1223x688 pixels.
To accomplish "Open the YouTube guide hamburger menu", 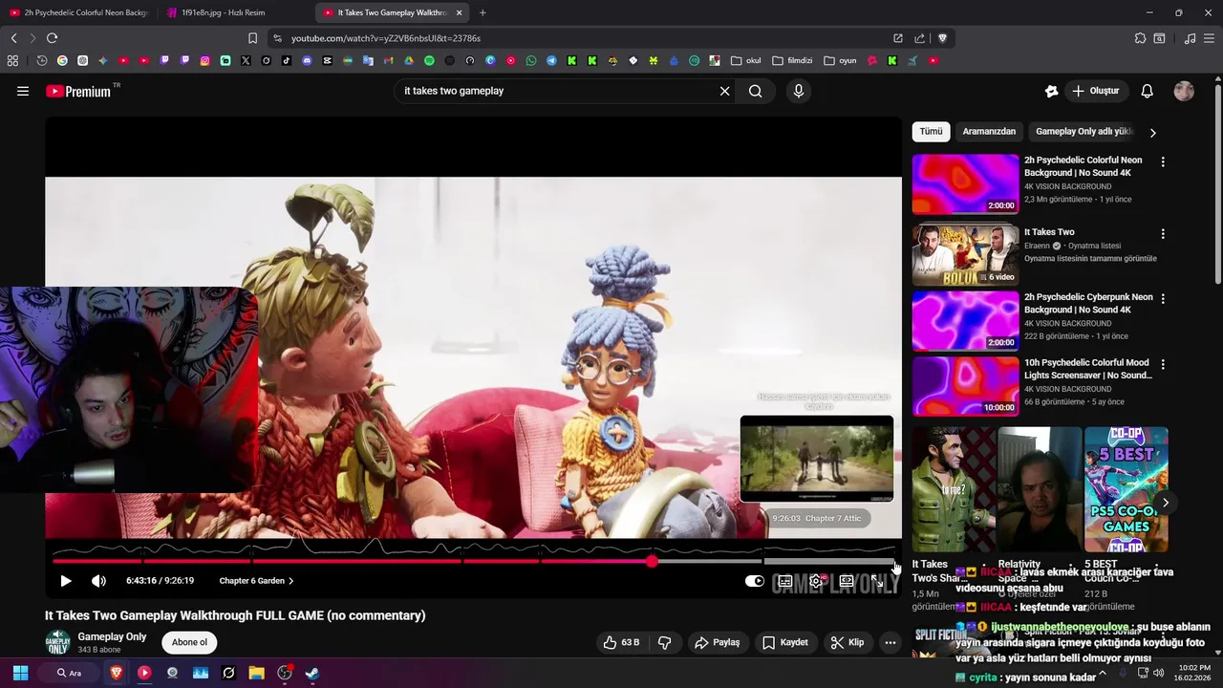I will pyautogui.click(x=23, y=91).
